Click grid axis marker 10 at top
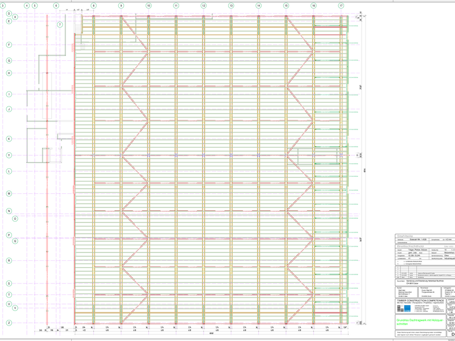The image size is (455, 341). [148, 5]
